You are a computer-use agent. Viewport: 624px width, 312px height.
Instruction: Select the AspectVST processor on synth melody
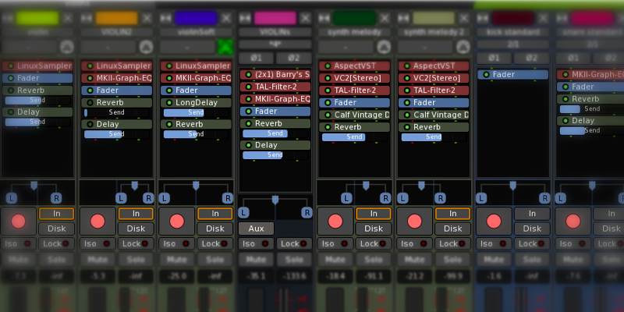tap(354, 66)
